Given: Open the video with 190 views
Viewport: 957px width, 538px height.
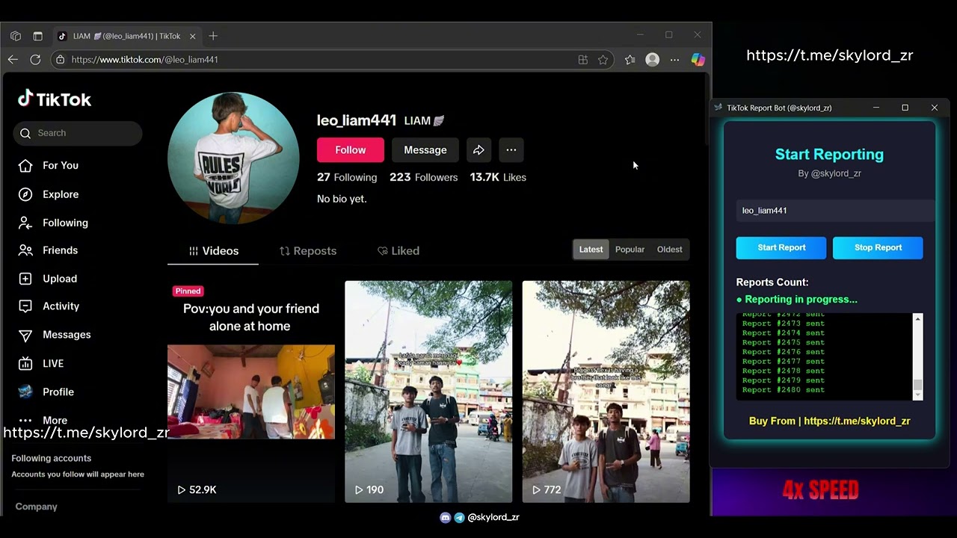Looking at the screenshot, I should pos(428,392).
